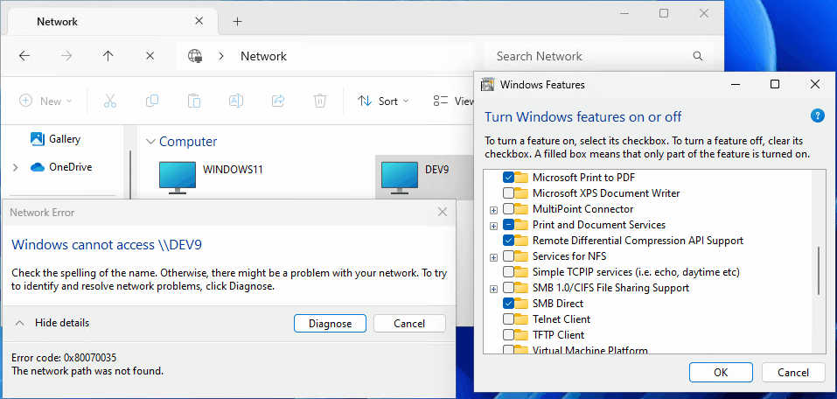Screen dimensions: 837x399
Task: Close the Network tab
Action: click(x=199, y=21)
